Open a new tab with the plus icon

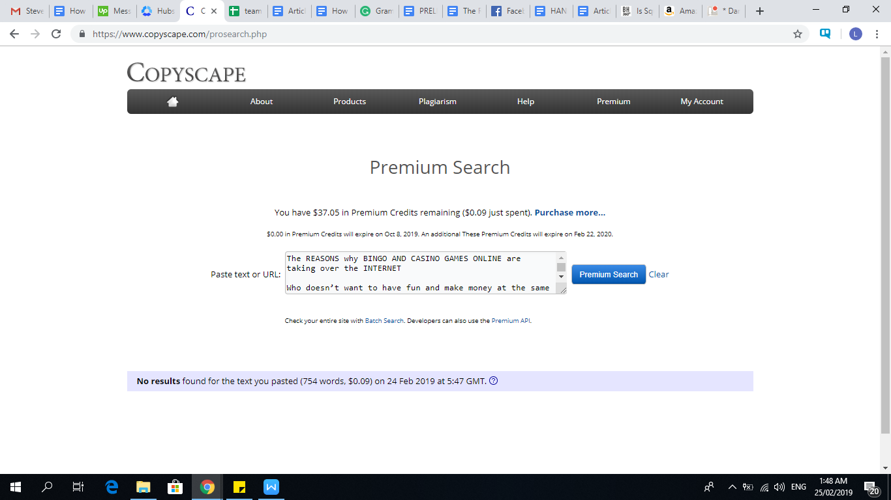click(x=760, y=11)
